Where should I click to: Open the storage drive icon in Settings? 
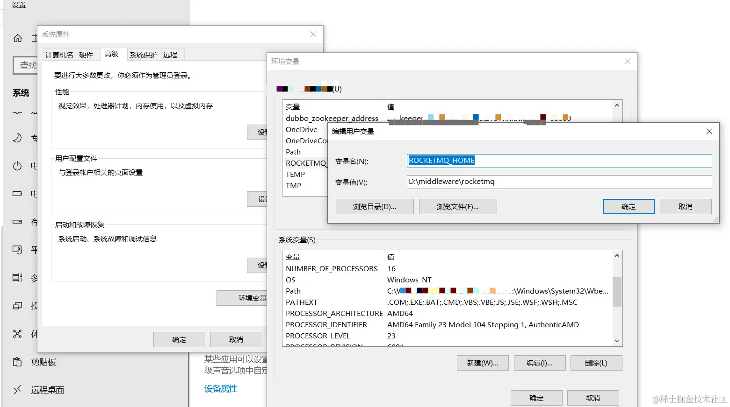coord(17,222)
